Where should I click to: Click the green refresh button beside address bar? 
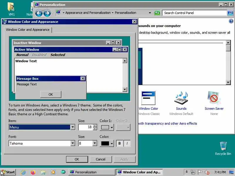(157, 13)
